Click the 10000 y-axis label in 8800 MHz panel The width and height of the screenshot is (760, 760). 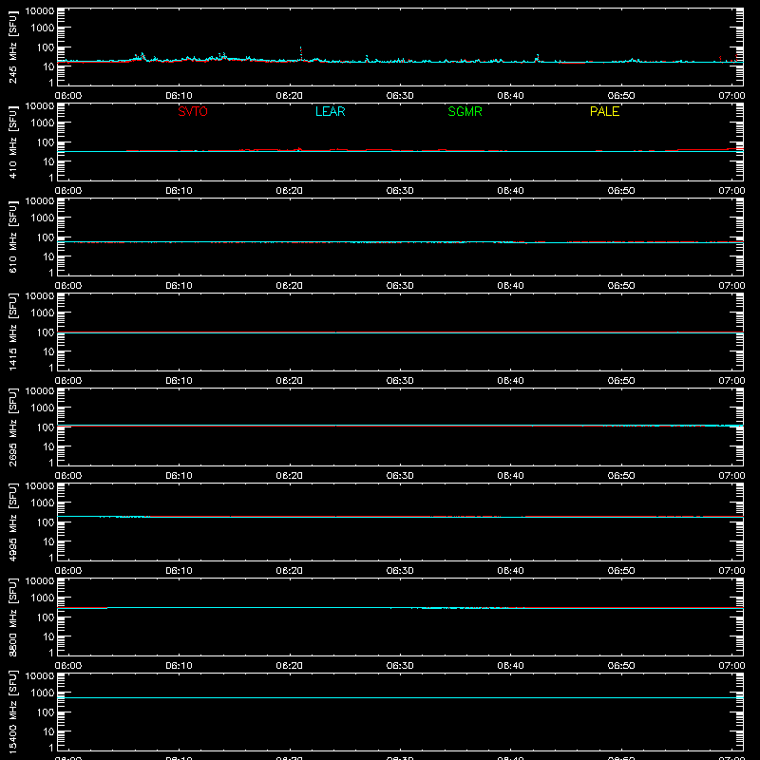(x=40, y=581)
